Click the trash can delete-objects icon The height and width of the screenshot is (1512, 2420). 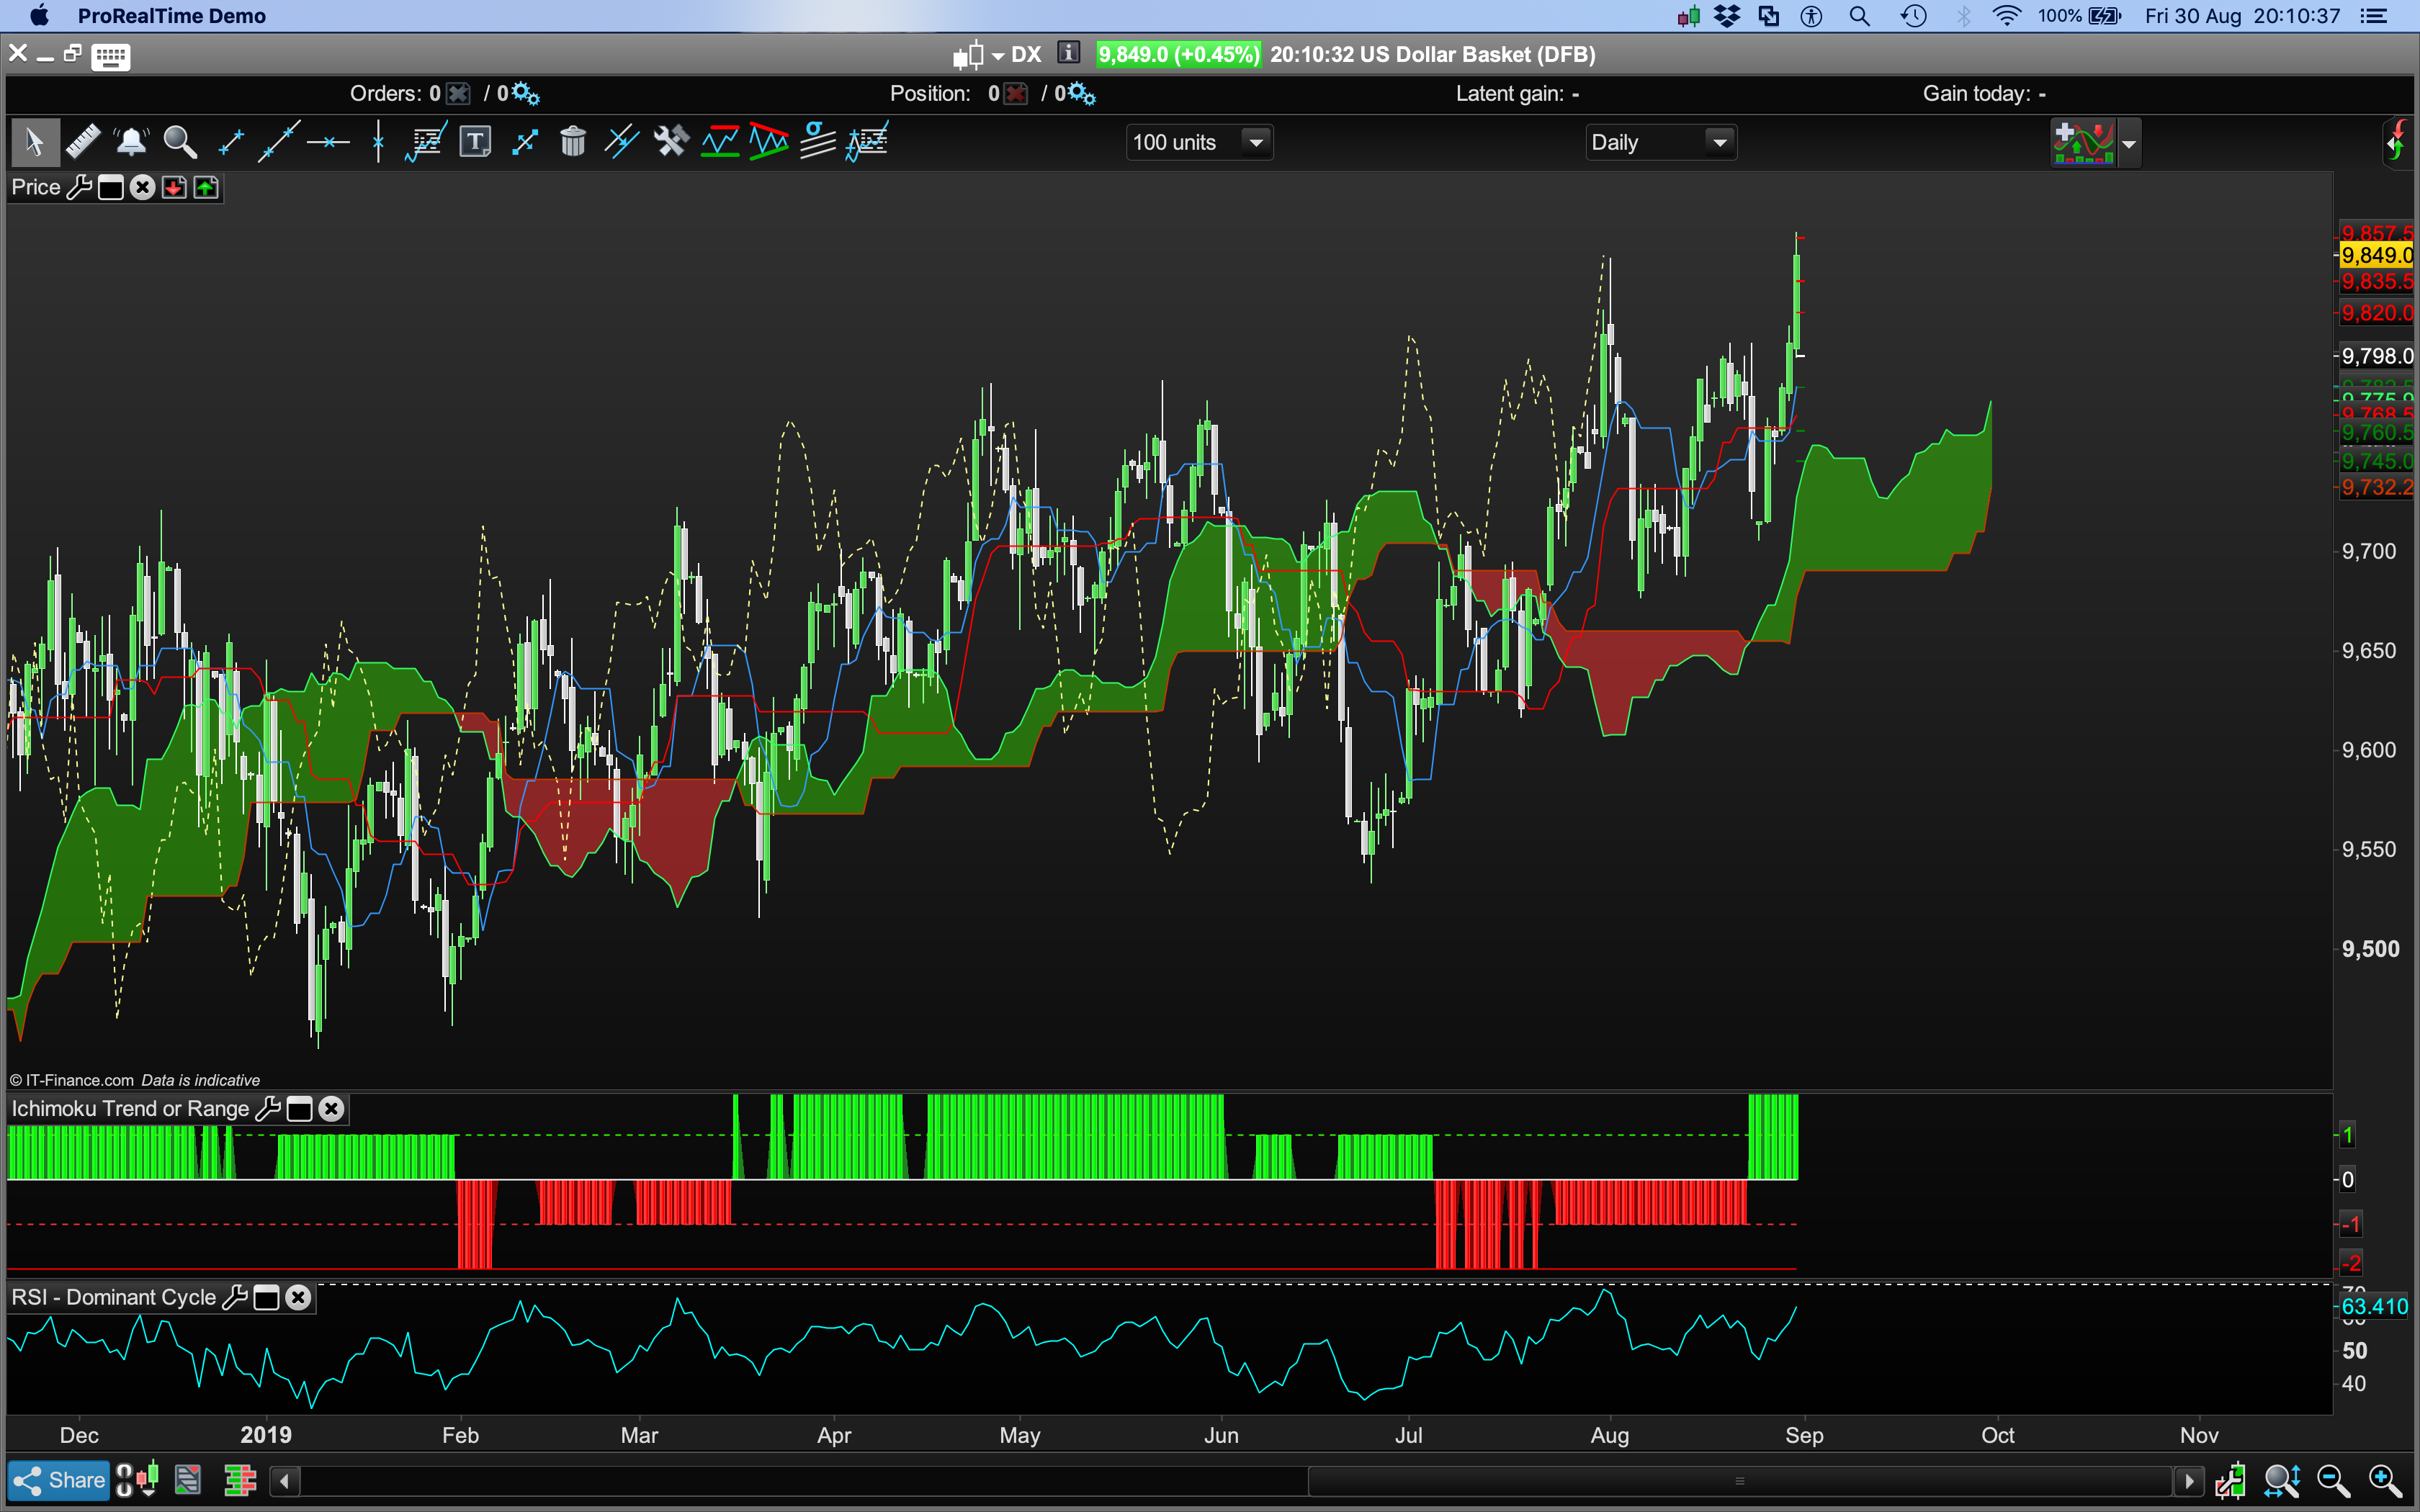[x=573, y=142]
